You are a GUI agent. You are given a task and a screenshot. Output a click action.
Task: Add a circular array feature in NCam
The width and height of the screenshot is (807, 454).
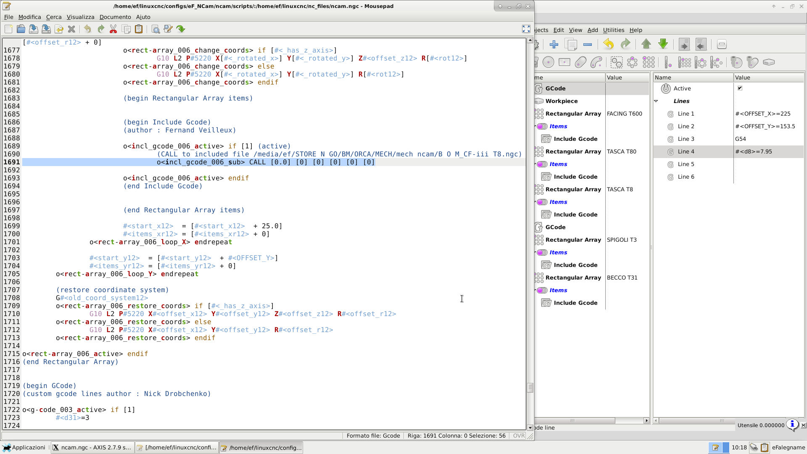[x=633, y=62]
